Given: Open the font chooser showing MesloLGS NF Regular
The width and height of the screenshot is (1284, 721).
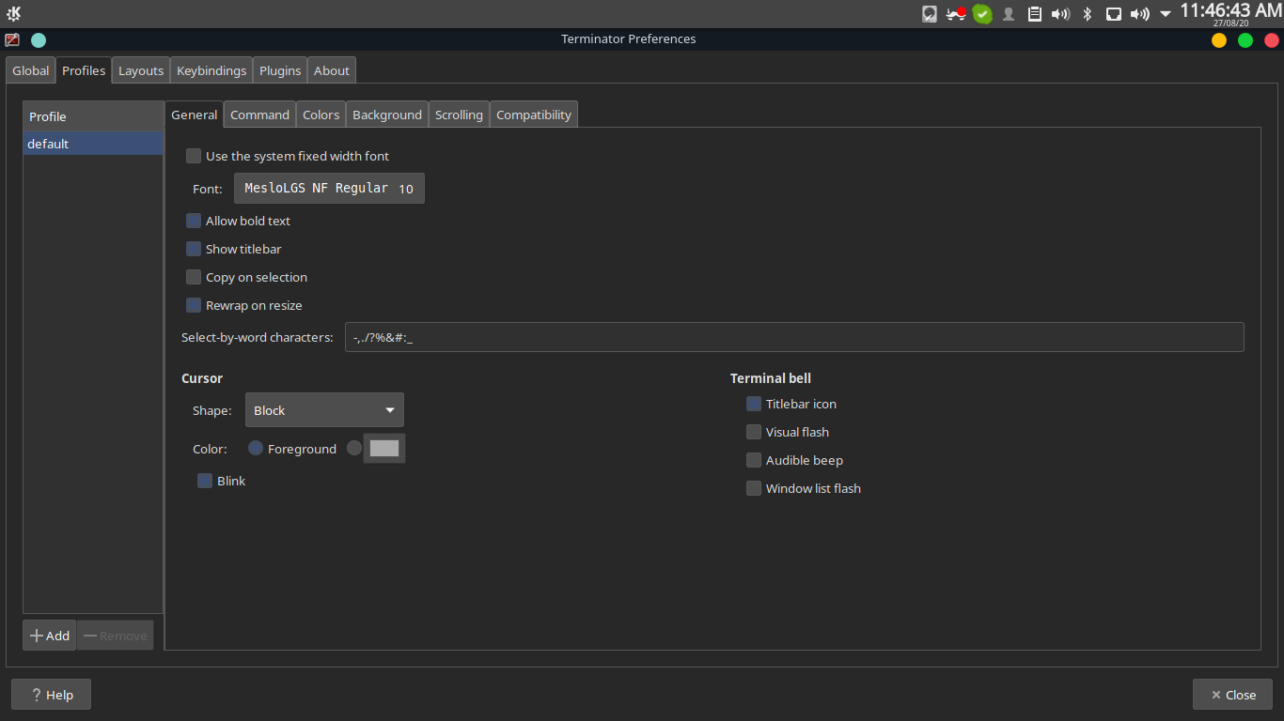Looking at the screenshot, I should click(329, 188).
